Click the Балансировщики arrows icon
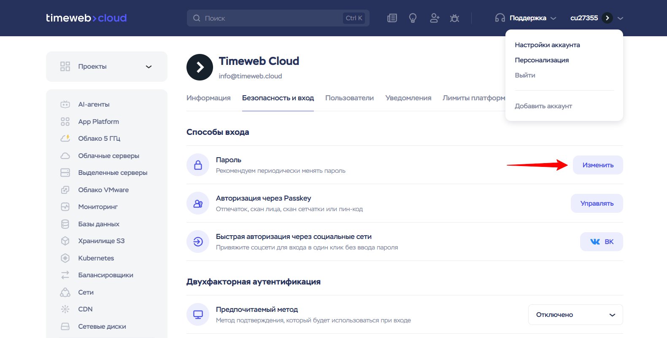The image size is (667, 338). [65, 275]
